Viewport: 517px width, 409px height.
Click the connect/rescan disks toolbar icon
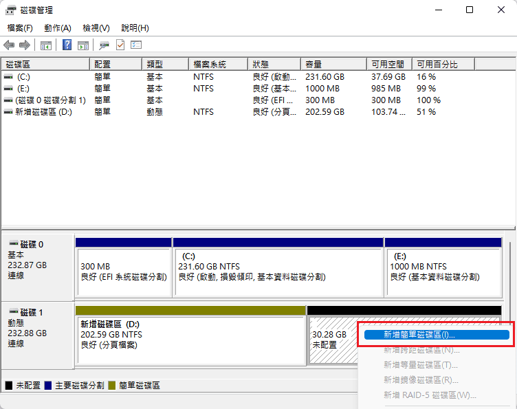tap(104, 45)
